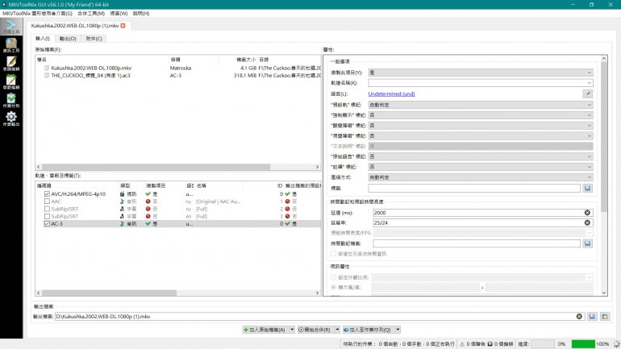This screenshot has width=621, height=349.
Task: Open recent output directories icon
Action: [x=605, y=317]
